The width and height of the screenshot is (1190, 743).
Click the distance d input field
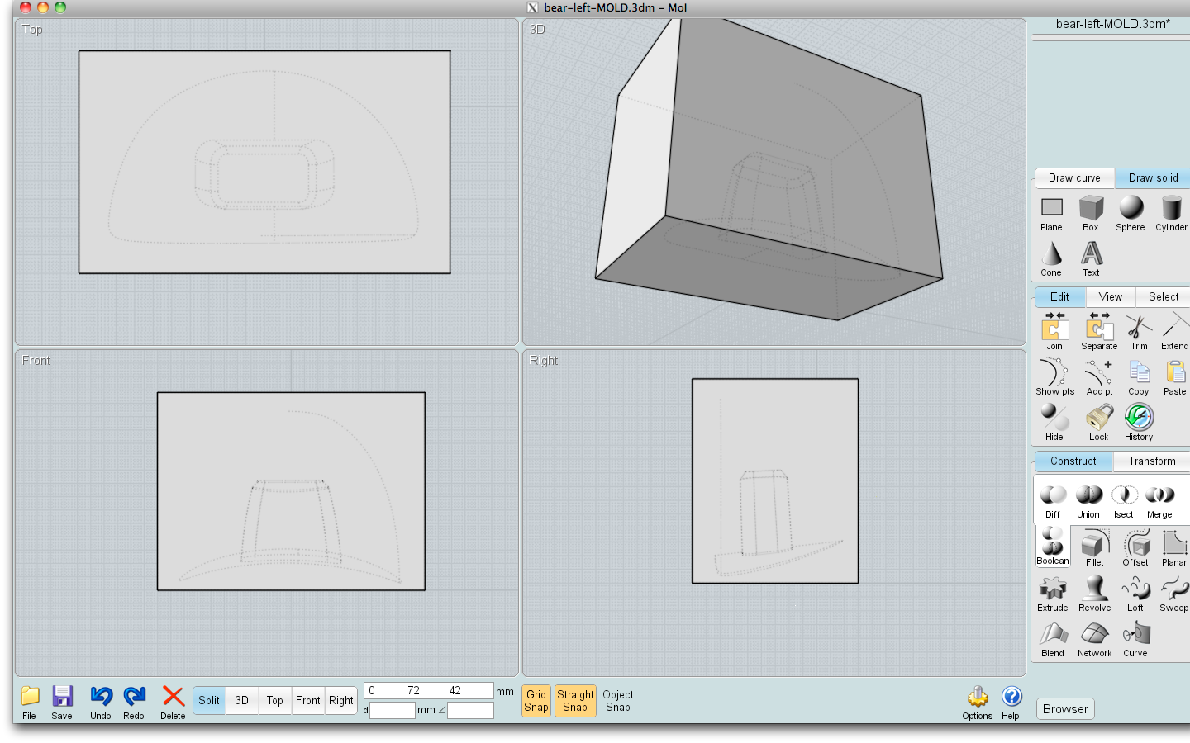[392, 710]
